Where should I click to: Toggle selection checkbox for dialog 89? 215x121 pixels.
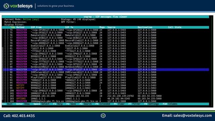click(6, 70)
